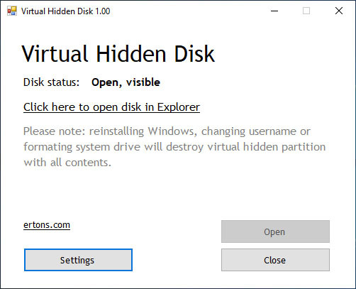The height and width of the screenshot is (289, 356).
Task: Click the large Virtual Hidden Disk heading
Action: point(118,54)
